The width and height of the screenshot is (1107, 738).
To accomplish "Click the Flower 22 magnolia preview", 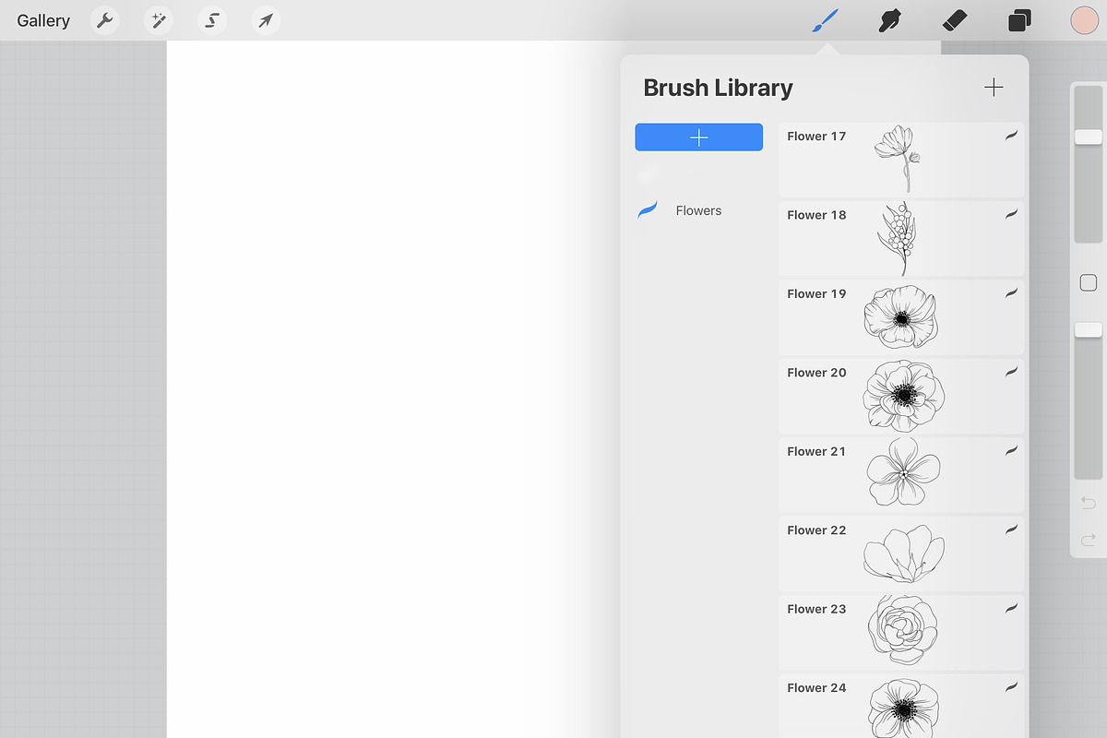I will coord(904,553).
